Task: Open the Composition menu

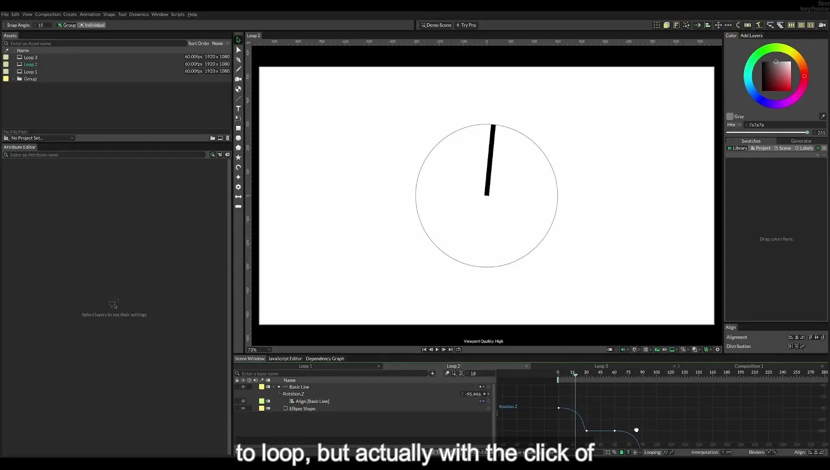Action: [48, 14]
